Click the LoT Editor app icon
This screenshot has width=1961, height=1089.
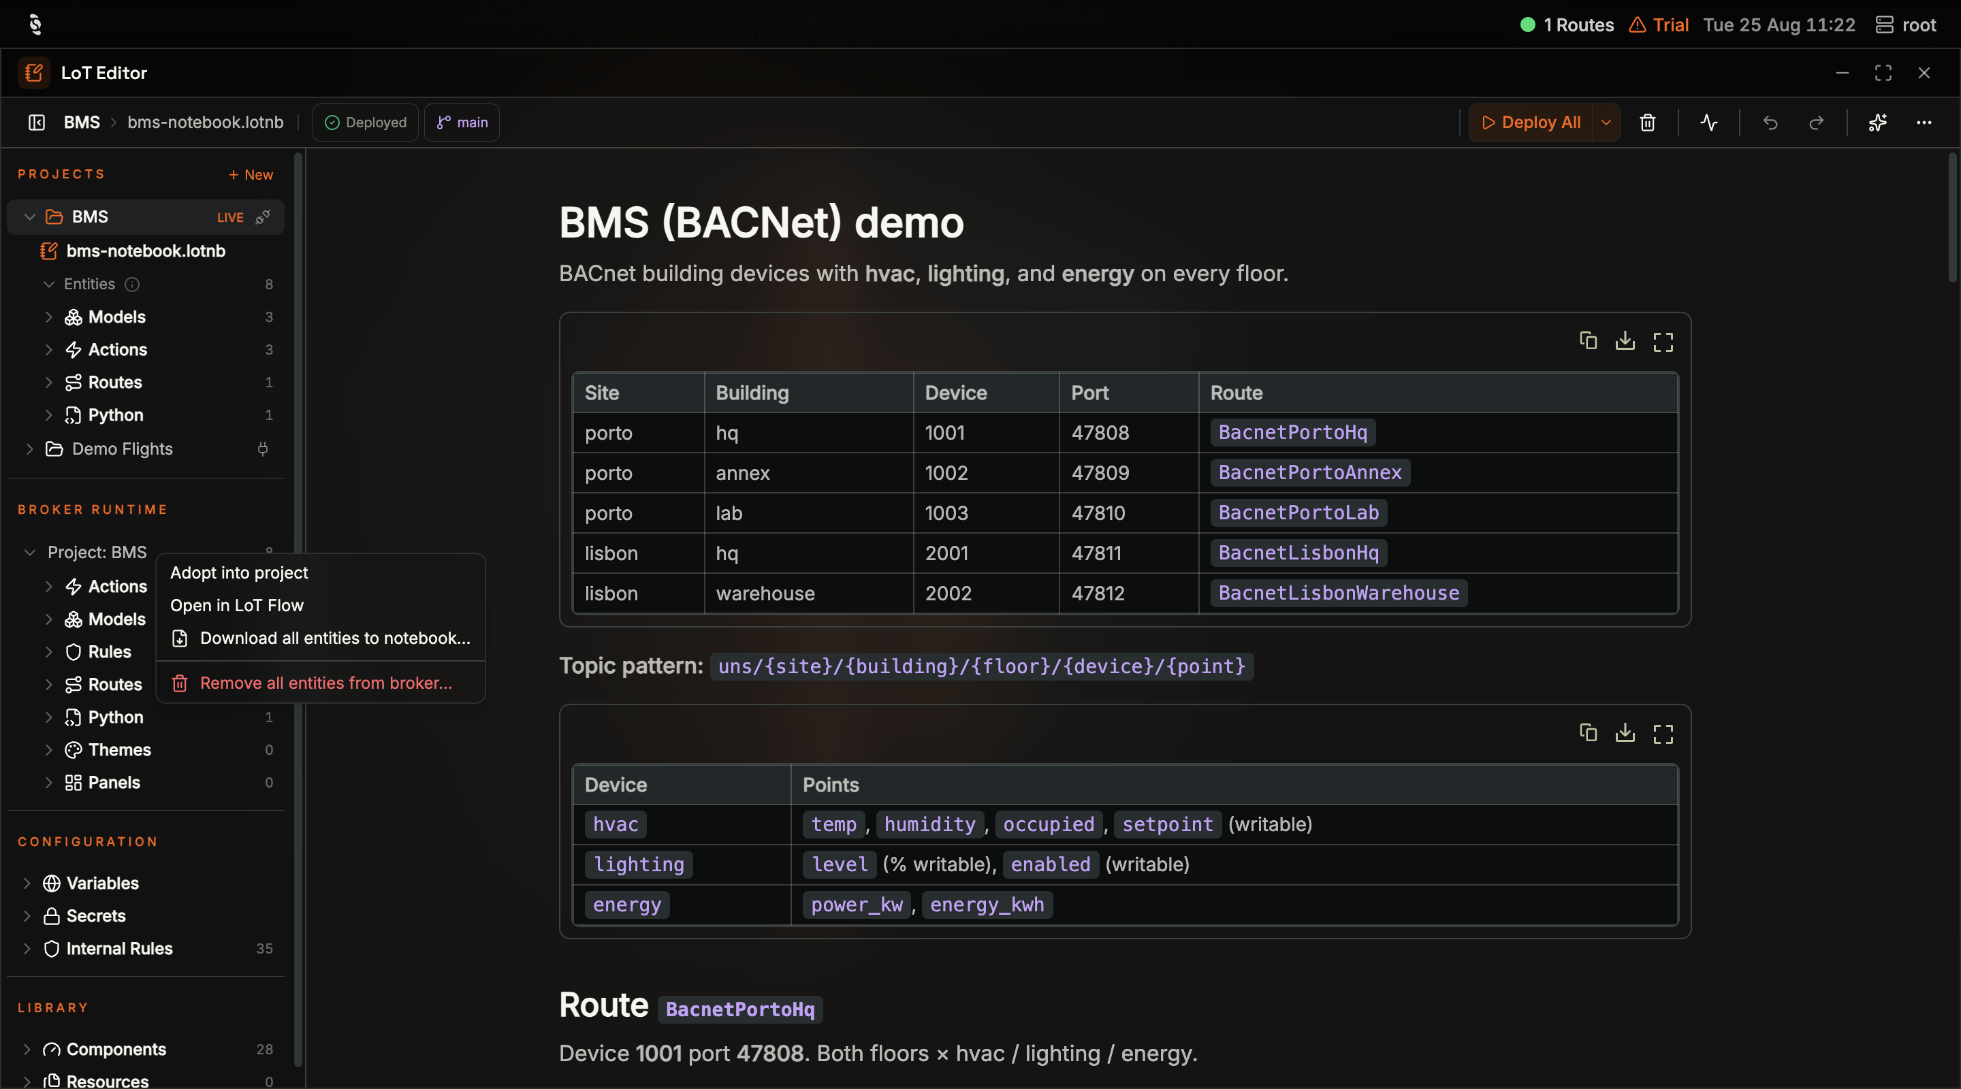[33, 73]
